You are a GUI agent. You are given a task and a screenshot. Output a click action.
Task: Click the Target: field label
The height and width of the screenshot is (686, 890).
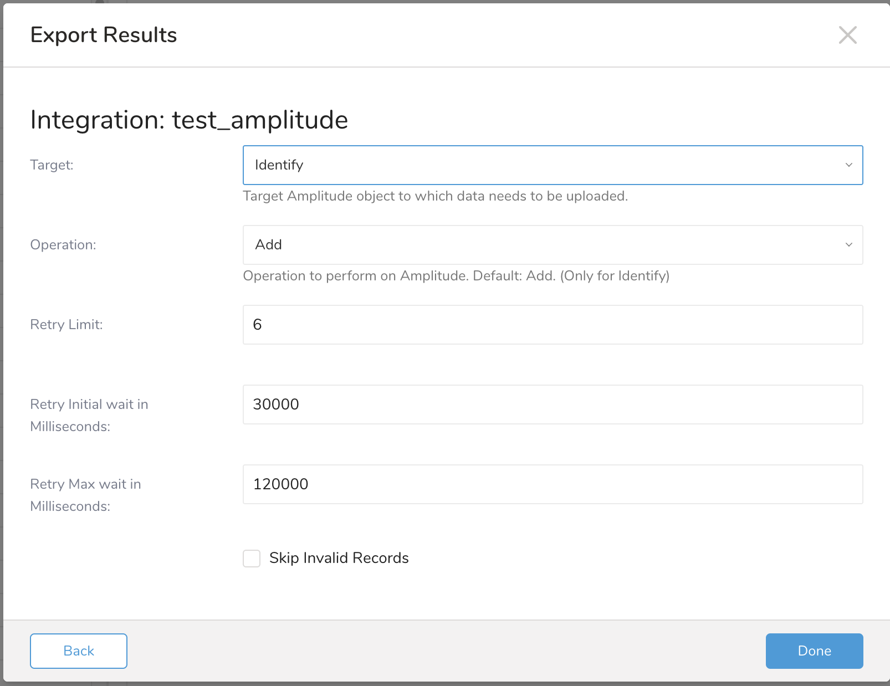click(52, 165)
